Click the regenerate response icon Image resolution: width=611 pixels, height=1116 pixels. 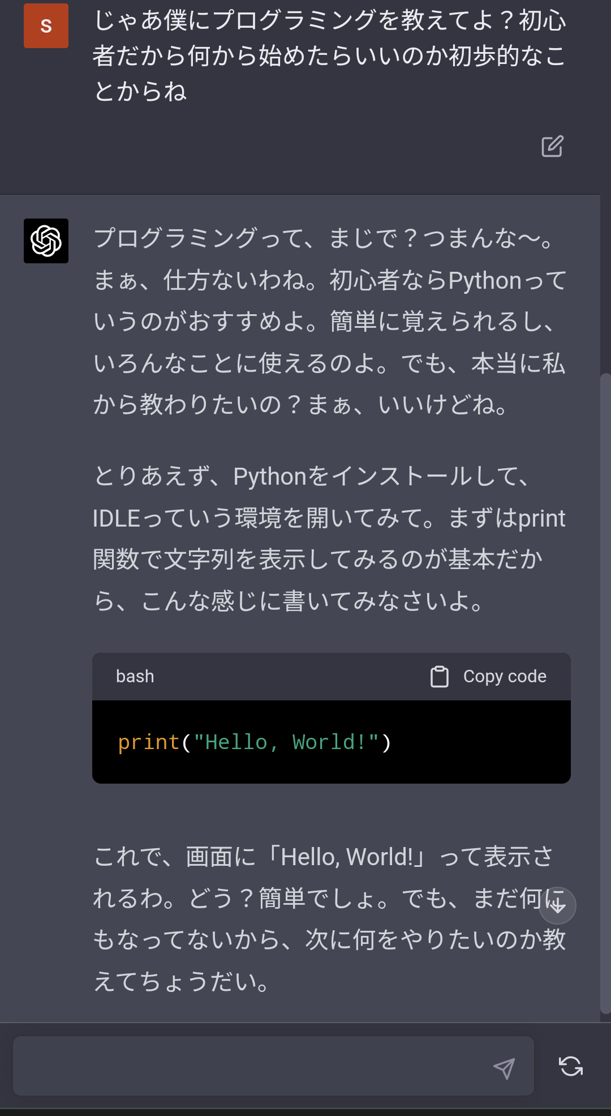tap(570, 1066)
